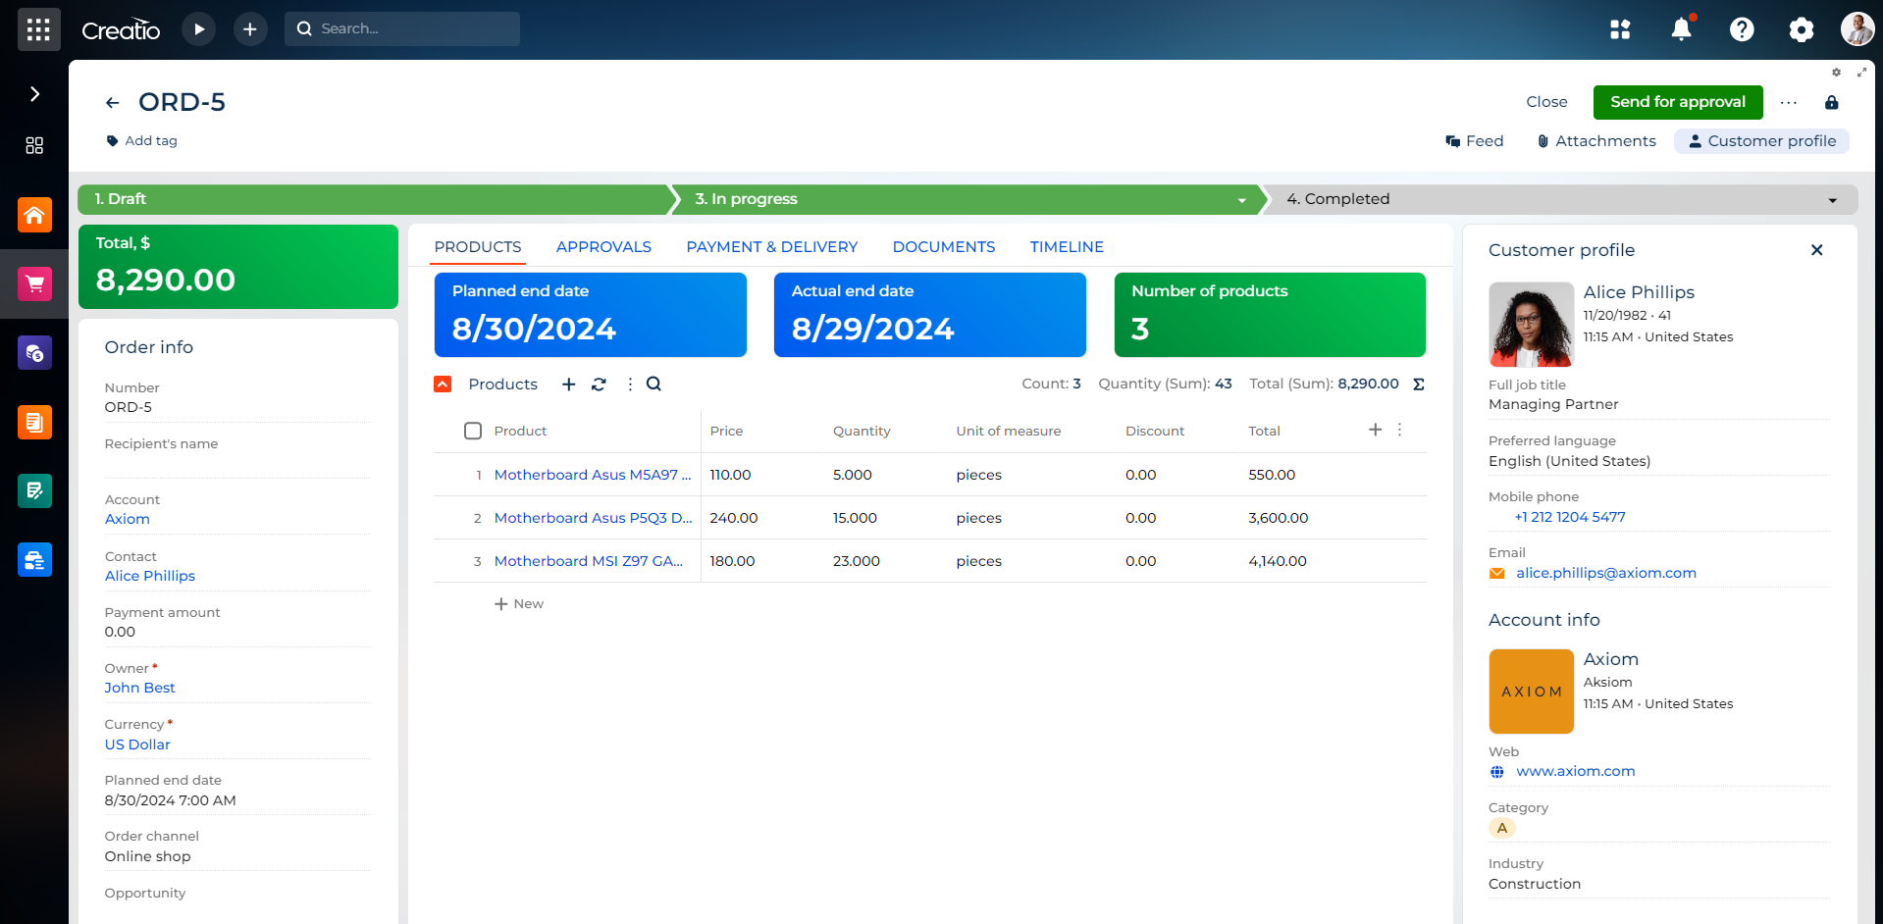1883x924 pixels.
Task: Open the finance coins section in sidebar
Action: click(34, 352)
